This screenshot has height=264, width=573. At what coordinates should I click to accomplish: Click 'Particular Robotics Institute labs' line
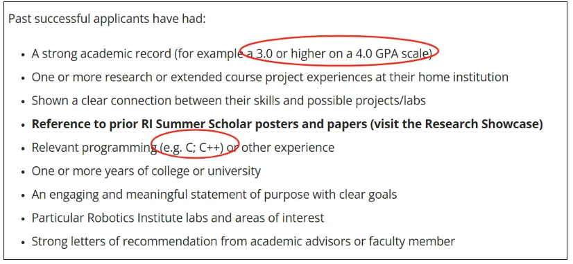(x=178, y=218)
